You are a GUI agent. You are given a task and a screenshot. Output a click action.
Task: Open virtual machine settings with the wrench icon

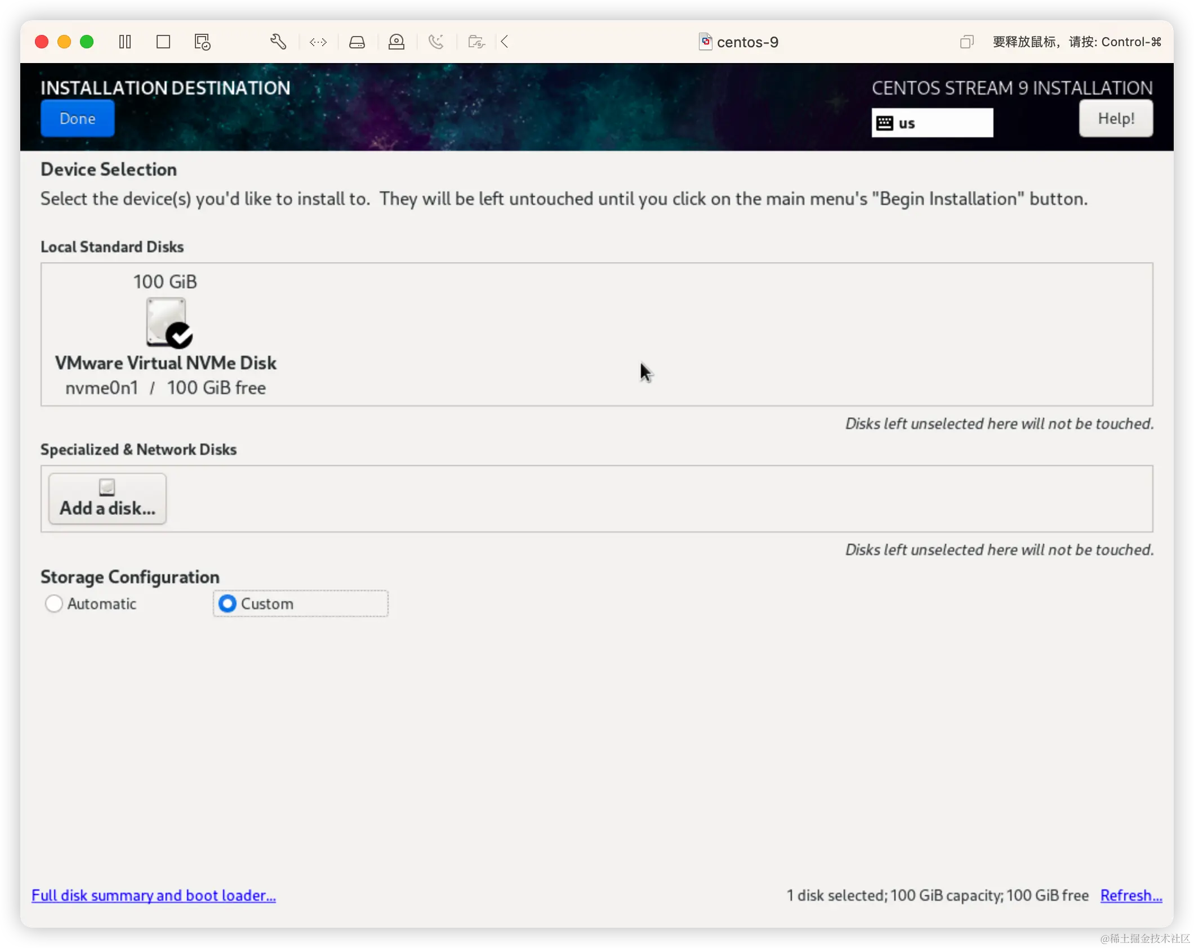click(278, 42)
